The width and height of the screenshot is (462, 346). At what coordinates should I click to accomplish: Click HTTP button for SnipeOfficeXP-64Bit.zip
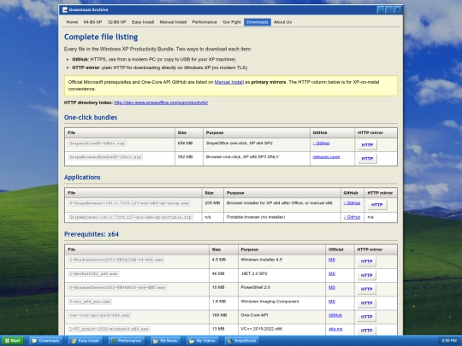(367, 144)
